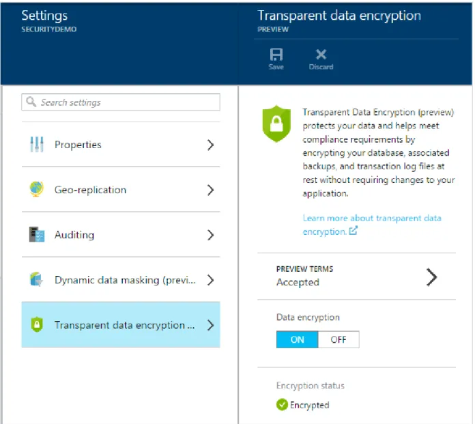Click the Dynamic data masking icon
The width and height of the screenshot is (475, 424).
point(36,279)
